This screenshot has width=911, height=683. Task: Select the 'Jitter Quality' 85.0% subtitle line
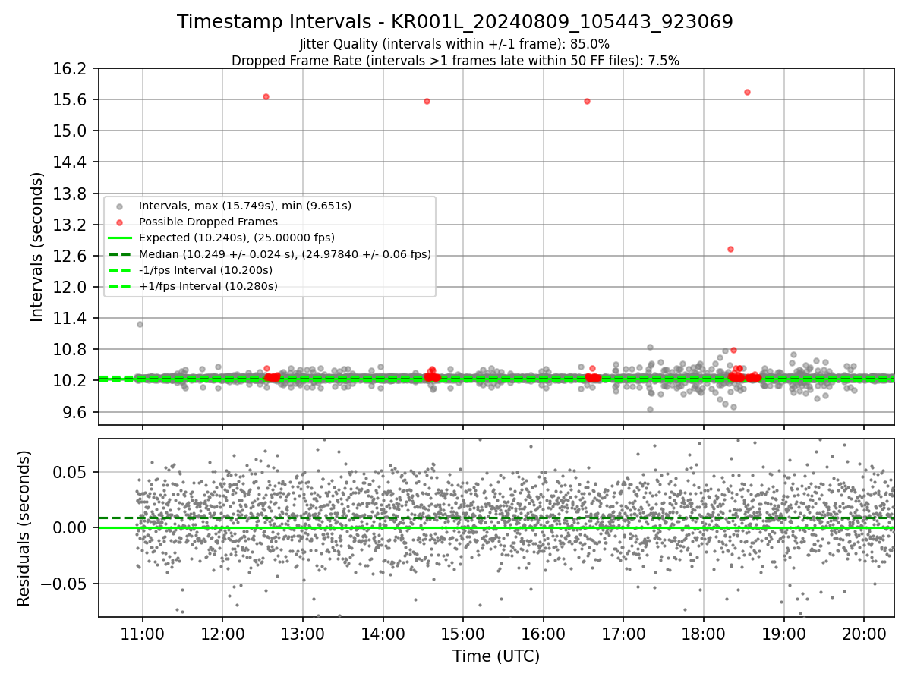(455, 44)
